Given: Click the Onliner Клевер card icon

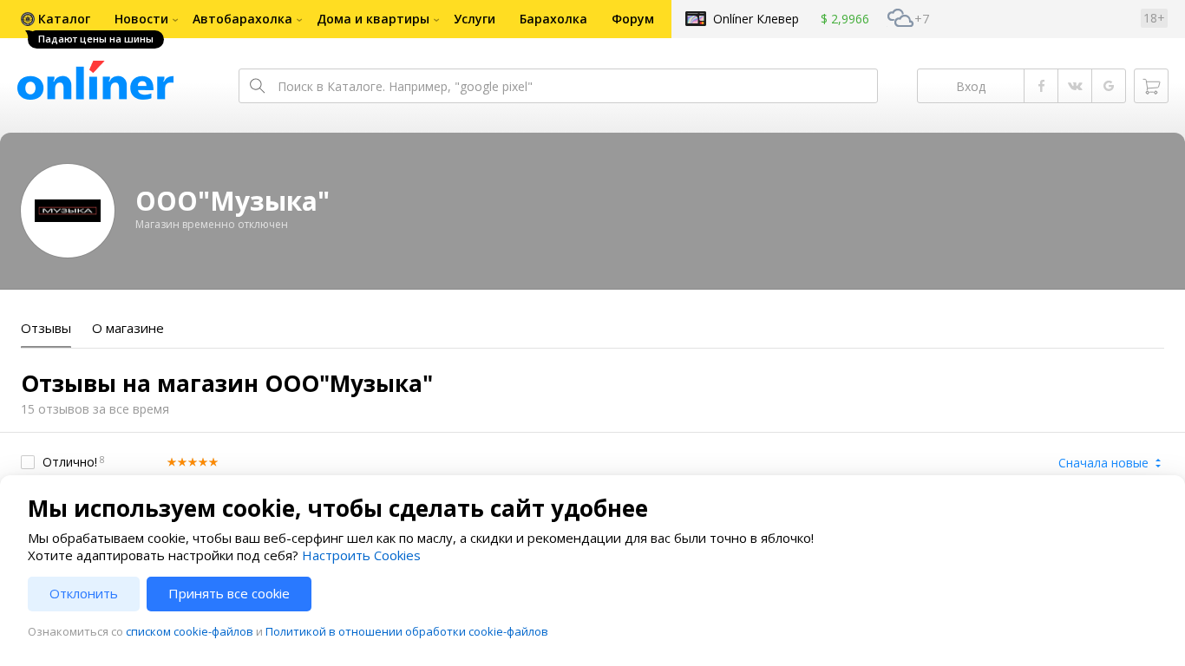Looking at the screenshot, I should (696, 18).
